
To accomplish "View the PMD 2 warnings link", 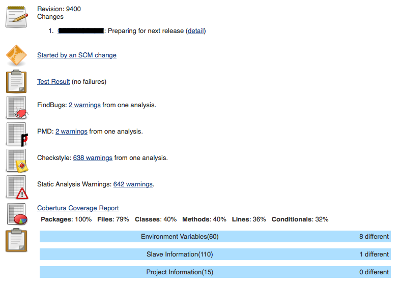I will pyautogui.click(x=71, y=132).
